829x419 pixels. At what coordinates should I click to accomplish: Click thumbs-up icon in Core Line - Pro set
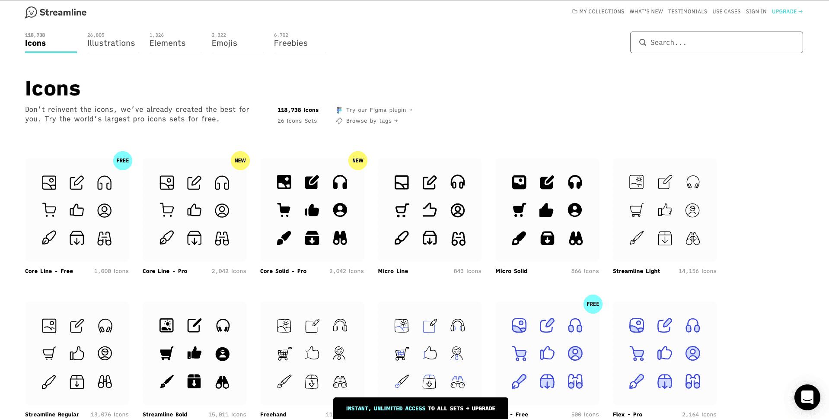(194, 210)
